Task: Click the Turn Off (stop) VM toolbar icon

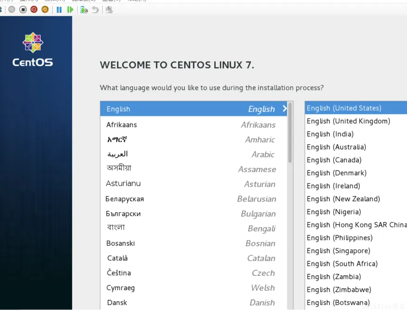Action: (x=23, y=10)
